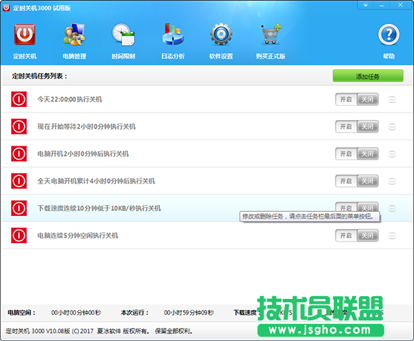
Task: Open the 帮助 question mark icon
Action: [x=388, y=35]
